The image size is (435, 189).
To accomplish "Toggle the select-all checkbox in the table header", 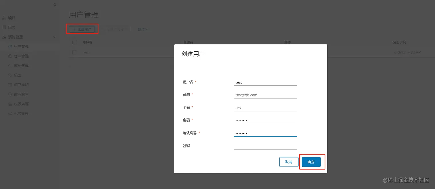I will point(75,42).
